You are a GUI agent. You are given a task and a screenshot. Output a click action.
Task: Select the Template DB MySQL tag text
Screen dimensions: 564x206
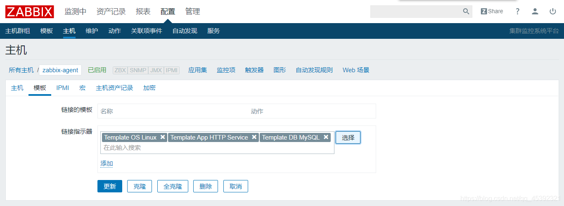(x=291, y=137)
